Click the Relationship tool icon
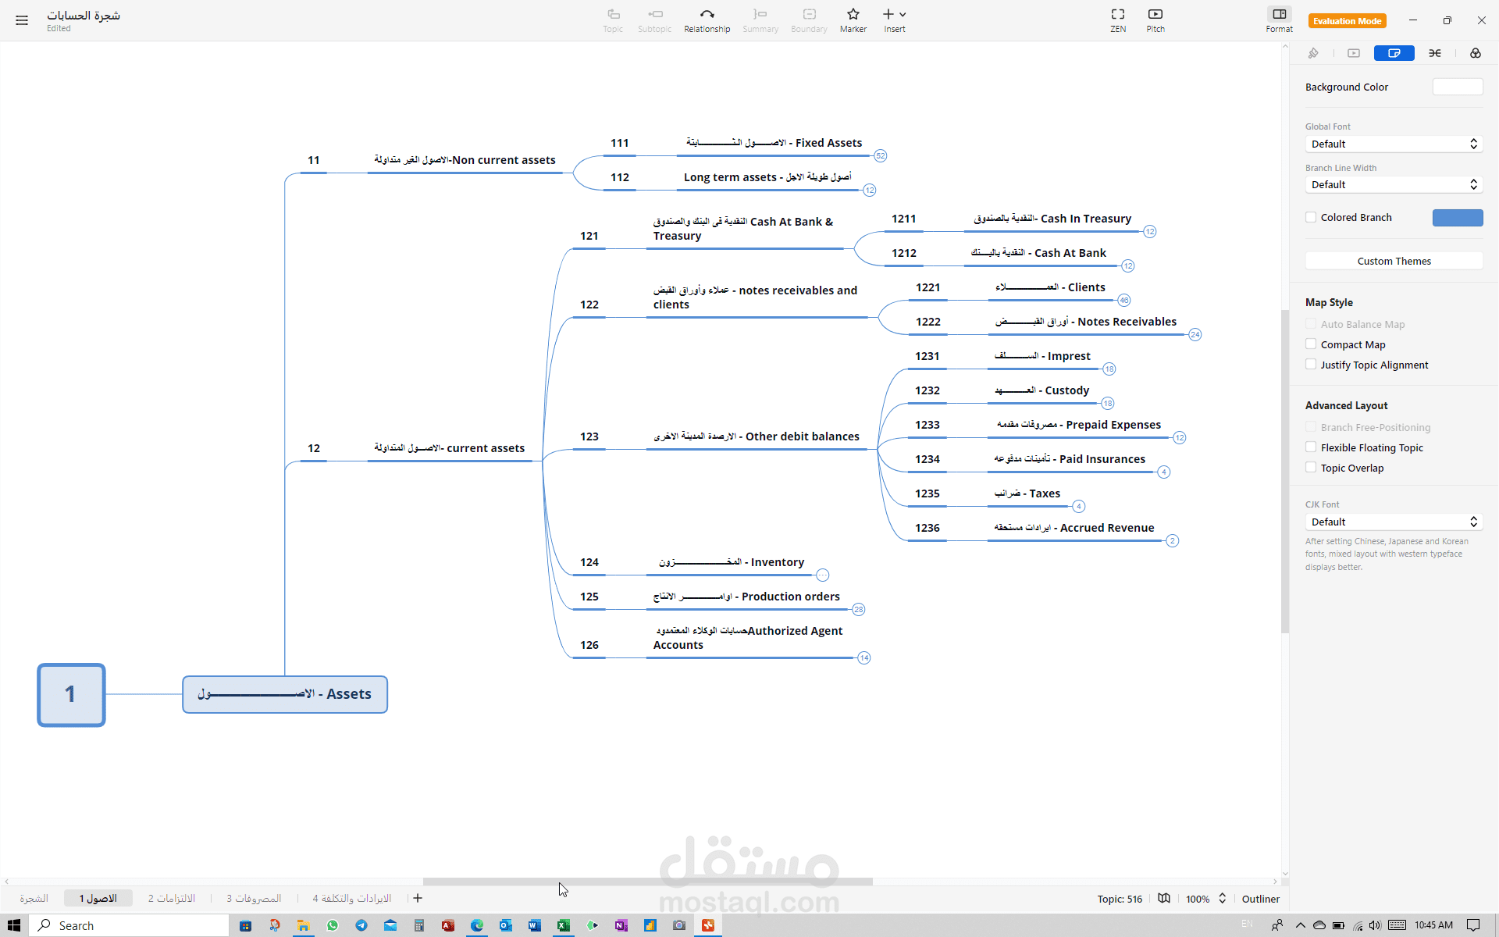Image resolution: width=1499 pixels, height=937 pixels. click(707, 14)
